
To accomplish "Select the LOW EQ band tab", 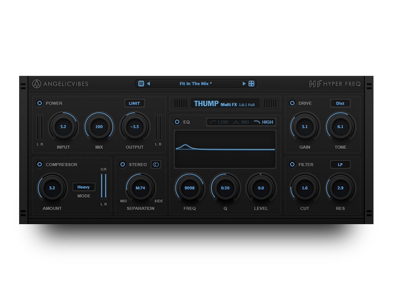I will [219, 122].
